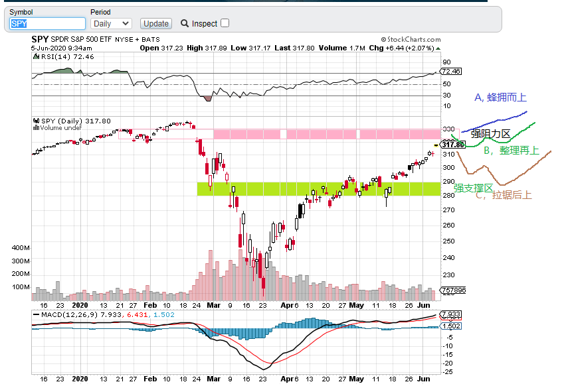Click the boxed 72.46 RSI axis tag
The height and width of the screenshot is (388, 564).
[x=451, y=71]
